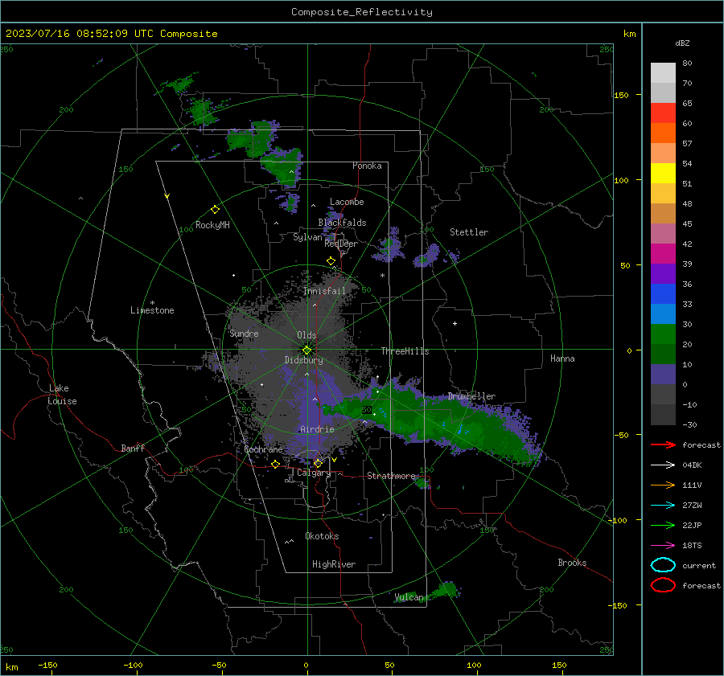Click the 100 tick on bottom km axis
The width and height of the screenshot is (724, 676).
coord(474,665)
